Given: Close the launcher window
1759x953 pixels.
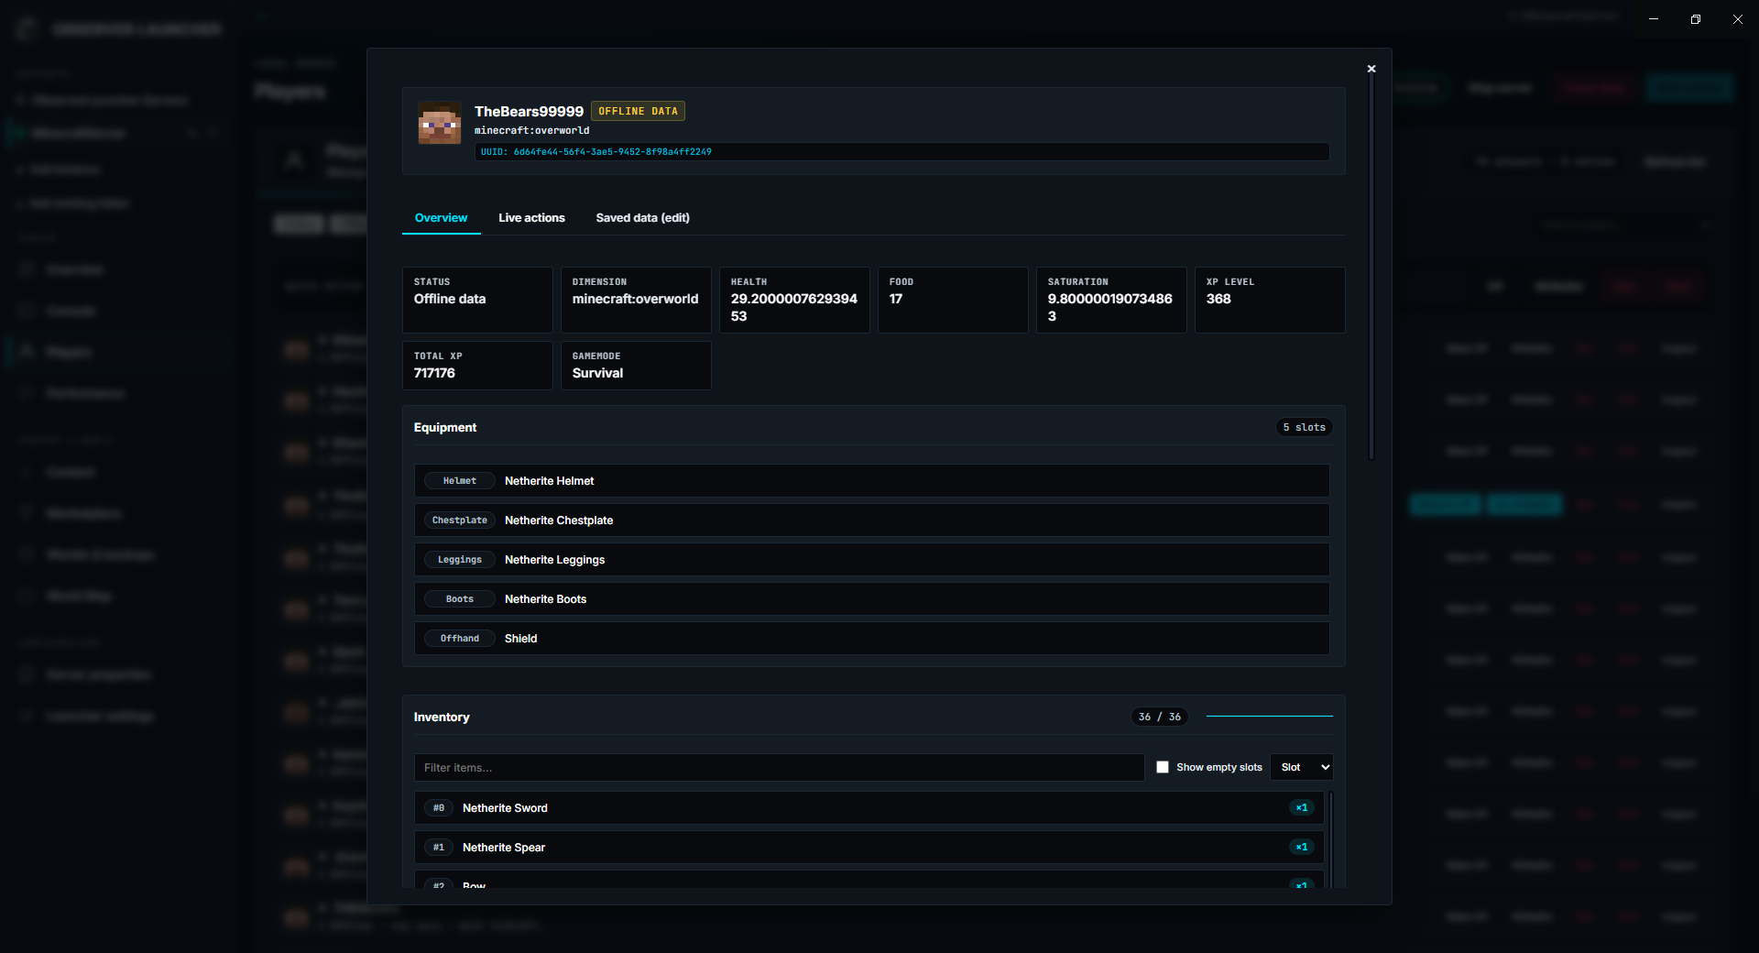Looking at the screenshot, I should (1738, 19).
